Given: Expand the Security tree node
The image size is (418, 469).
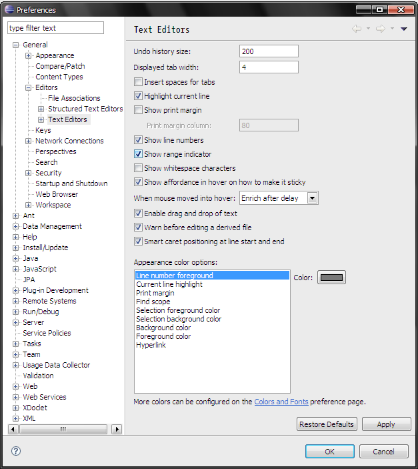Looking at the screenshot, I should [x=28, y=173].
